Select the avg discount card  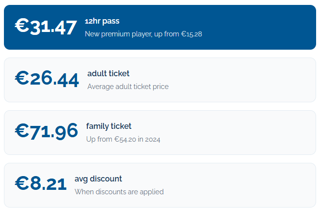click(x=160, y=185)
